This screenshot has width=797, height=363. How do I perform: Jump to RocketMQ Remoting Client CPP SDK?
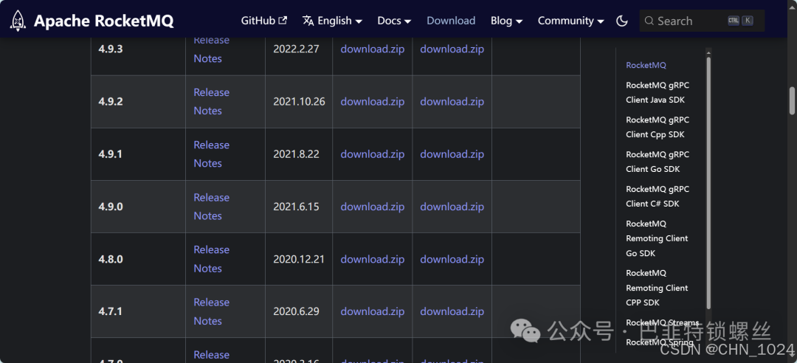pos(658,288)
